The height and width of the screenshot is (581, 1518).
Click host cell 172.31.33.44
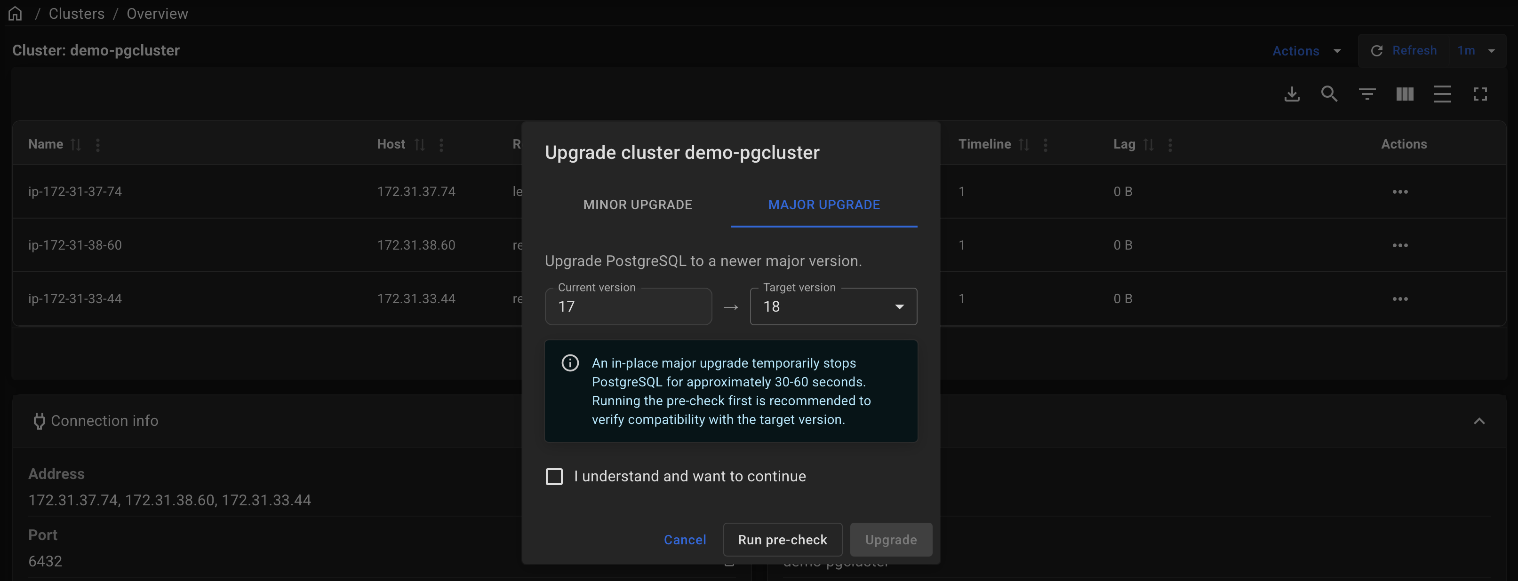416,299
